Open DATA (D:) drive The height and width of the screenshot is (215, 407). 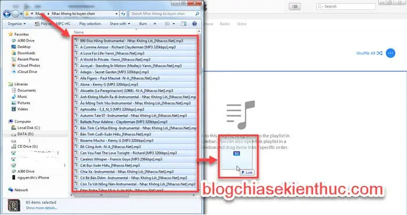click(25, 134)
